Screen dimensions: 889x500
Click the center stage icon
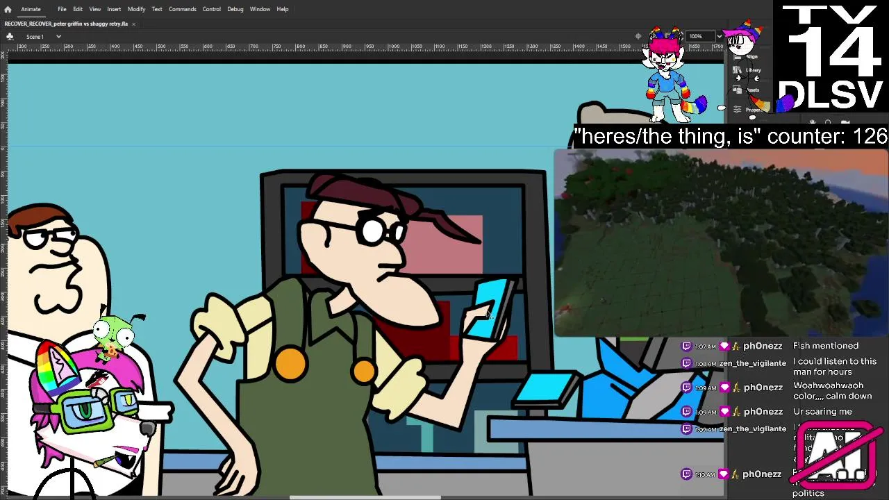tap(638, 36)
